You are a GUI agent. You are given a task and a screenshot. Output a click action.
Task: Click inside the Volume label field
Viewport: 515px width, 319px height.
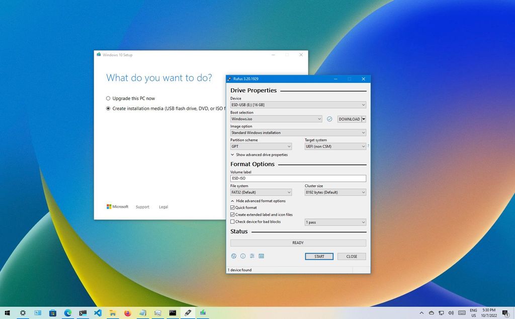pyautogui.click(x=297, y=178)
